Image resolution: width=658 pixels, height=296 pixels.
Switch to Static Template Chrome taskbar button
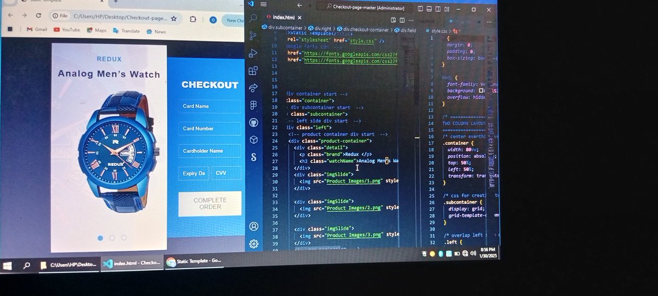[x=195, y=262]
